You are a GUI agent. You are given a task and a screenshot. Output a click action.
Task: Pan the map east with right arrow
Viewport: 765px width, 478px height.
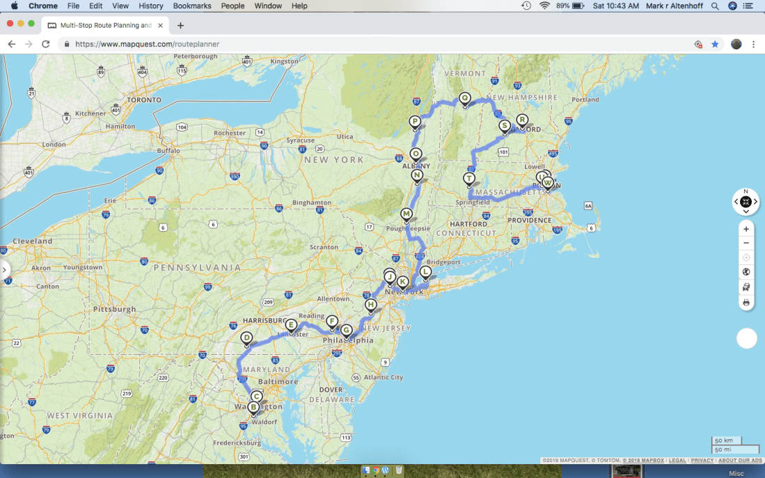[755, 202]
